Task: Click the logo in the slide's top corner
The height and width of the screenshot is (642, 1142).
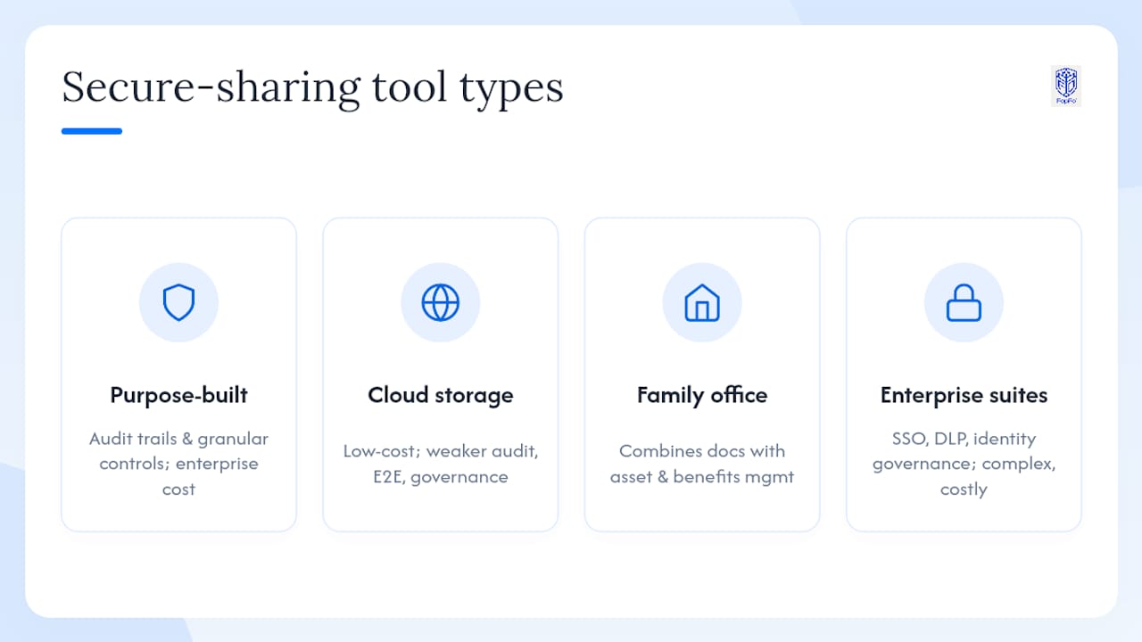Action: [x=1066, y=86]
